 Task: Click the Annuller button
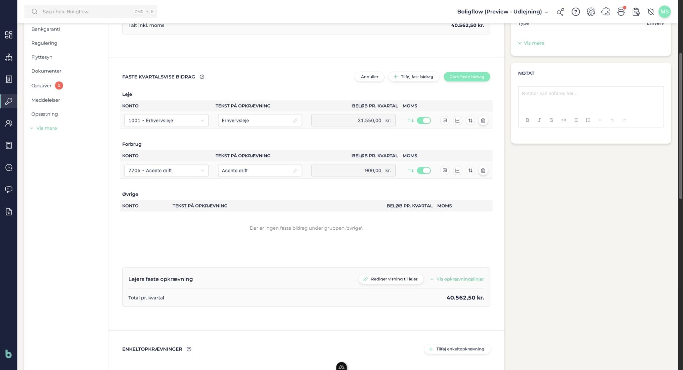click(x=369, y=77)
